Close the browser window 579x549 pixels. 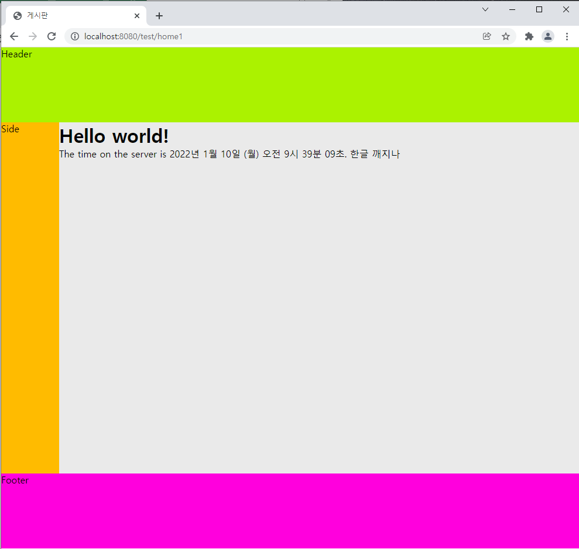[x=566, y=9]
